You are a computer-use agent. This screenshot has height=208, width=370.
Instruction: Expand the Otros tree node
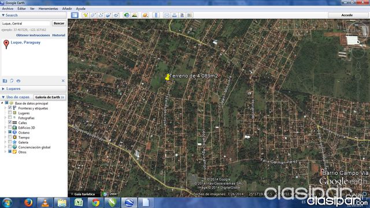[x=5, y=152]
